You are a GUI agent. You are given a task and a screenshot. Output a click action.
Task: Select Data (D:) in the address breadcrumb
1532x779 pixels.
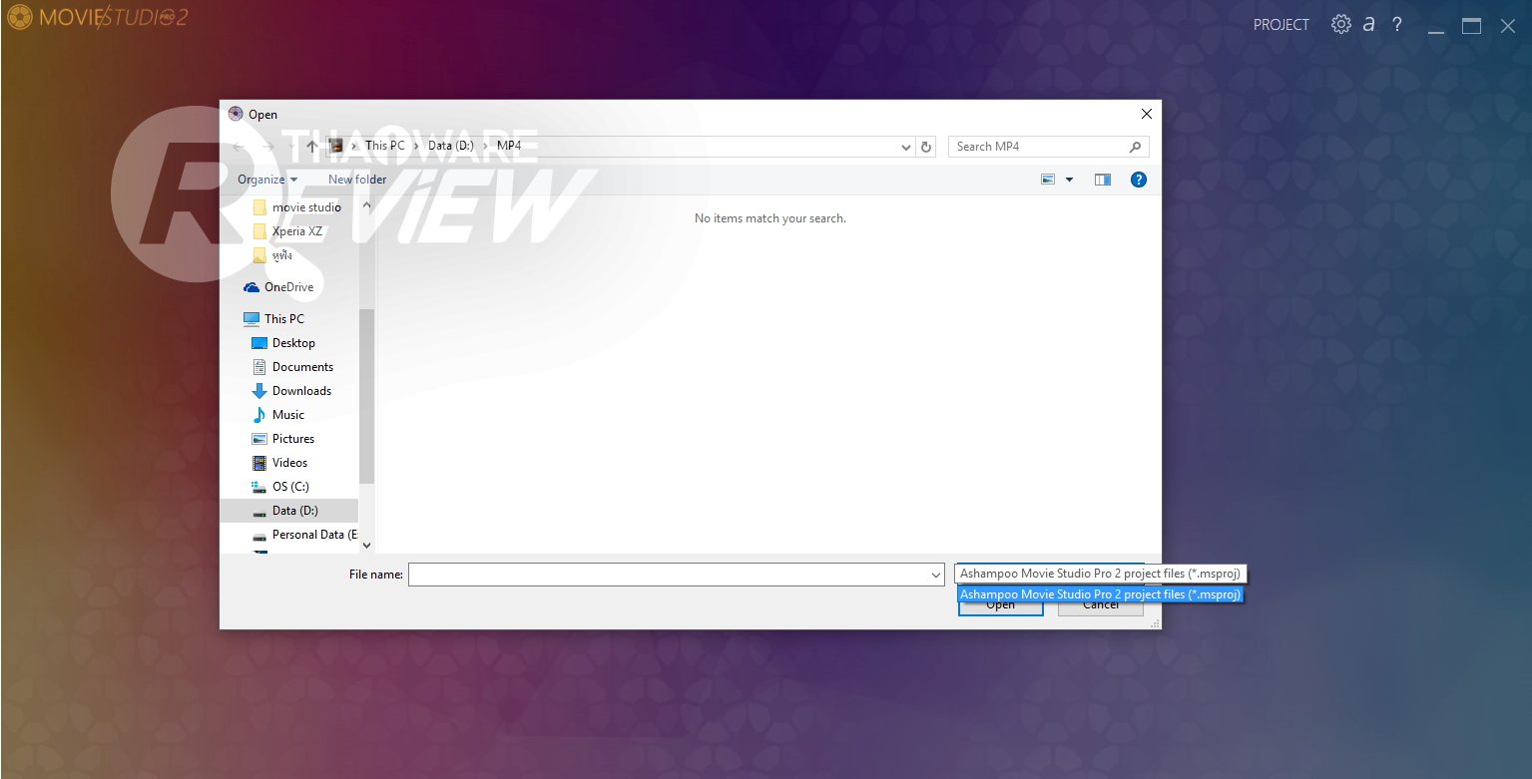point(451,146)
